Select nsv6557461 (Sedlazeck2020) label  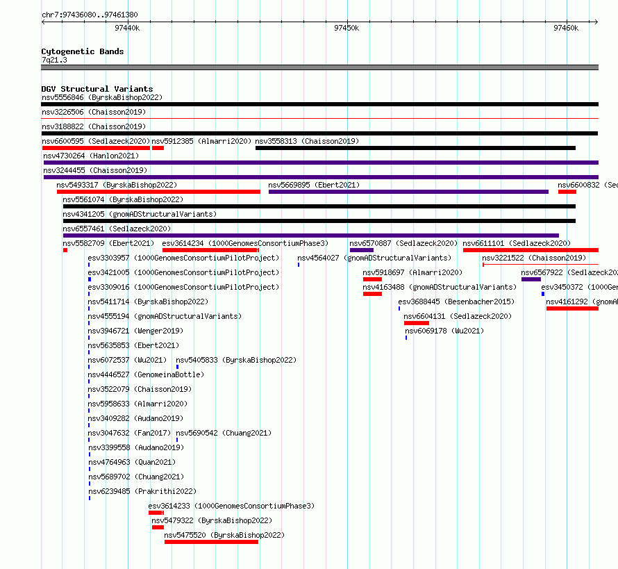[x=117, y=229]
